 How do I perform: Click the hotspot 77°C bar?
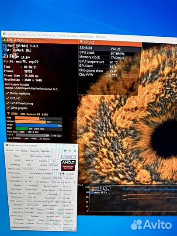point(39,122)
